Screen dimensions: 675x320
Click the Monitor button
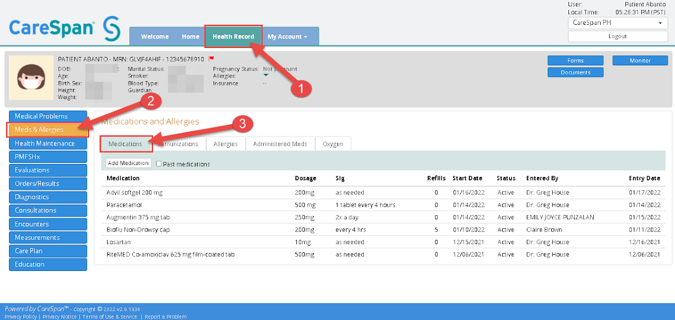pos(640,61)
